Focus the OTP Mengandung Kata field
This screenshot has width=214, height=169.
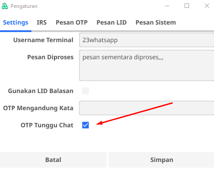pyautogui.click(x=146, y=108)
